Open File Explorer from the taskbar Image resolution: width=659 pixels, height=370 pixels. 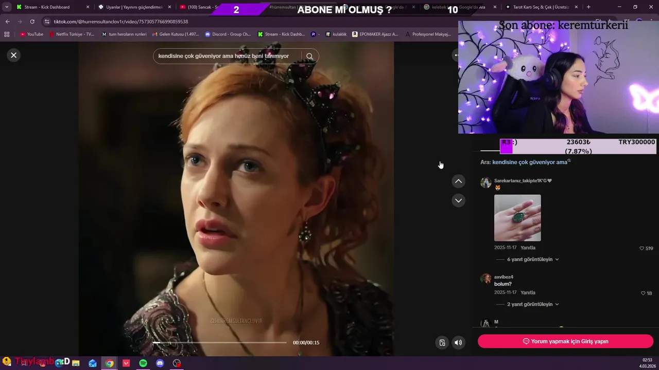click(x=76, y=363)
